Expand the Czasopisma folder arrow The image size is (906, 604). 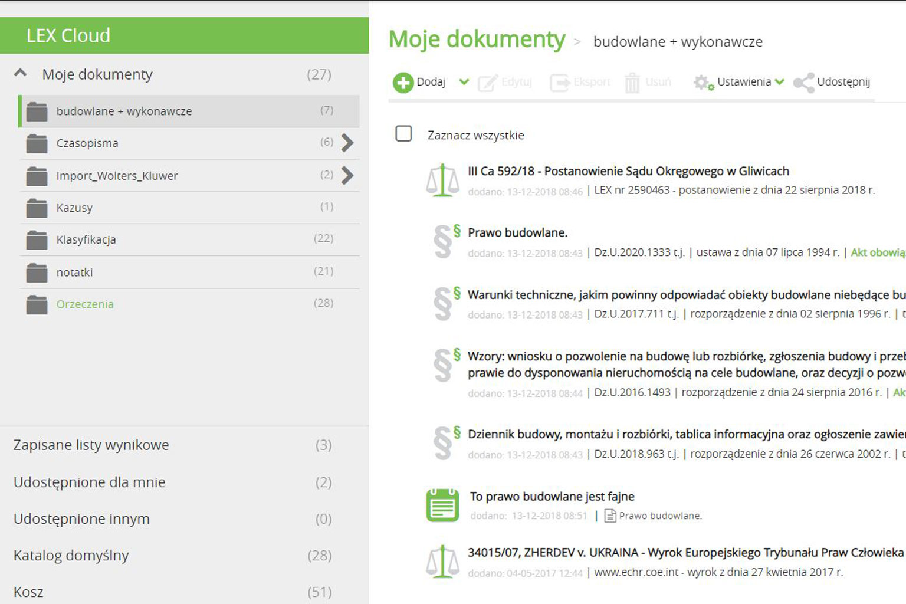coord(347,143)
